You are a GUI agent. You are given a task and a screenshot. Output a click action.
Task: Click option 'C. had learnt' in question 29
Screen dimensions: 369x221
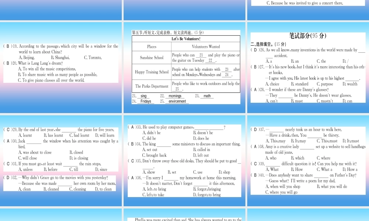pos(79,136)
